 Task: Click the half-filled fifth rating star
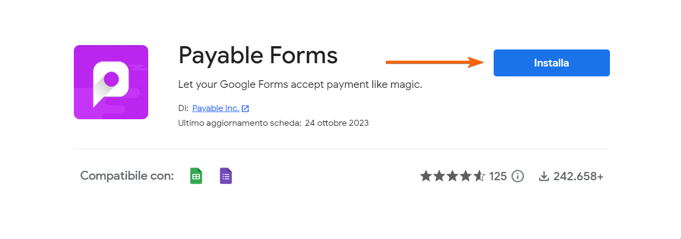click(x=479, y=176)
